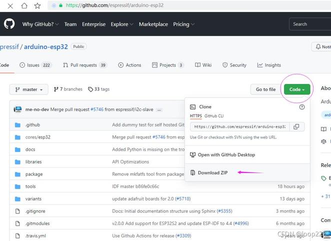Click the Go to file button
The image size is (331, 241).
point(265,89)
